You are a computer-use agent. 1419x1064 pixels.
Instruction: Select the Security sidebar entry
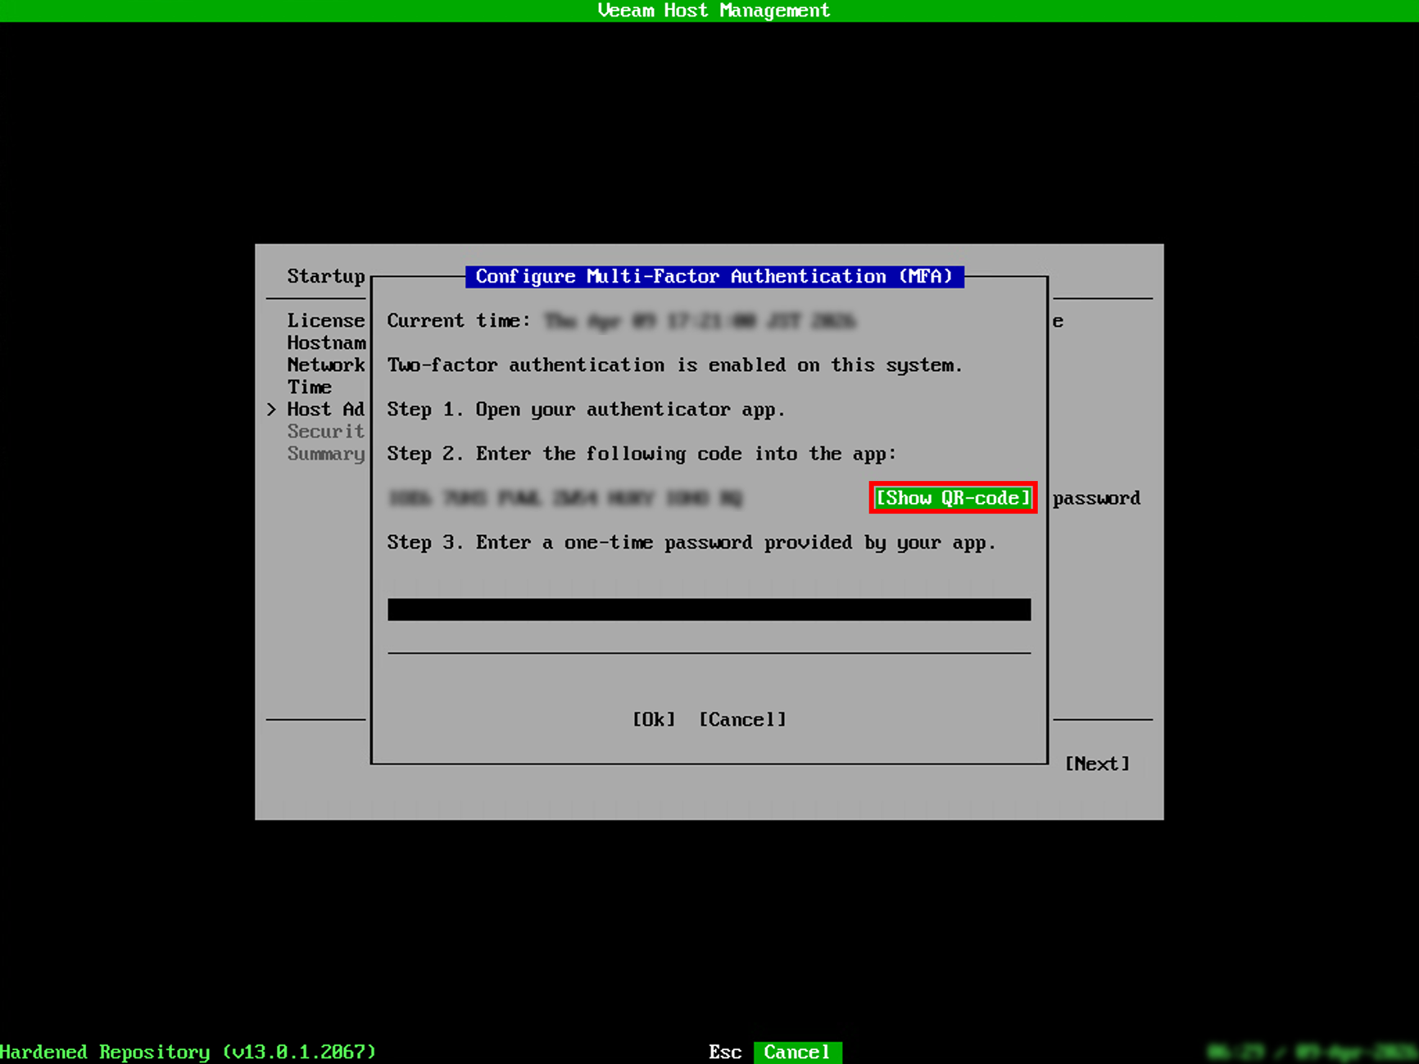tap(325, 431)
